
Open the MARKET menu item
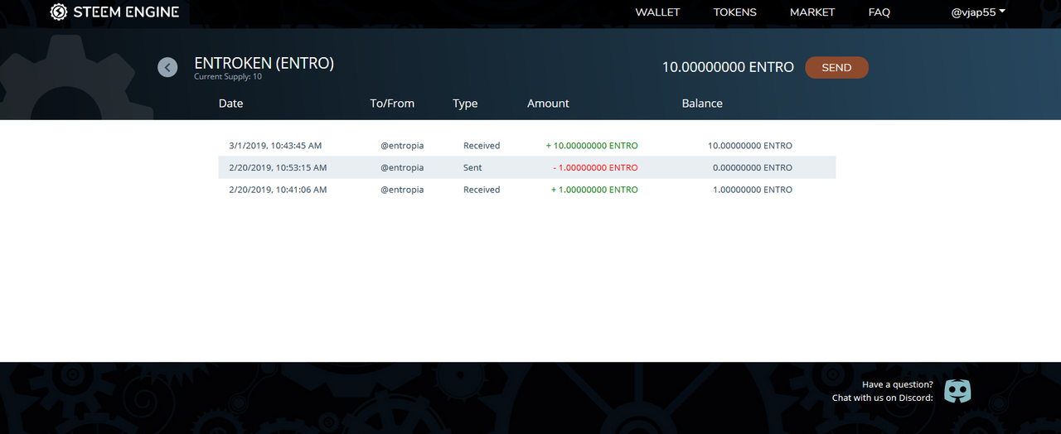tap(812, 12)
